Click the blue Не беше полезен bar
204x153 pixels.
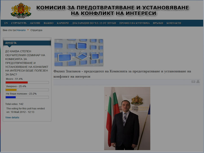pos(11,97)
